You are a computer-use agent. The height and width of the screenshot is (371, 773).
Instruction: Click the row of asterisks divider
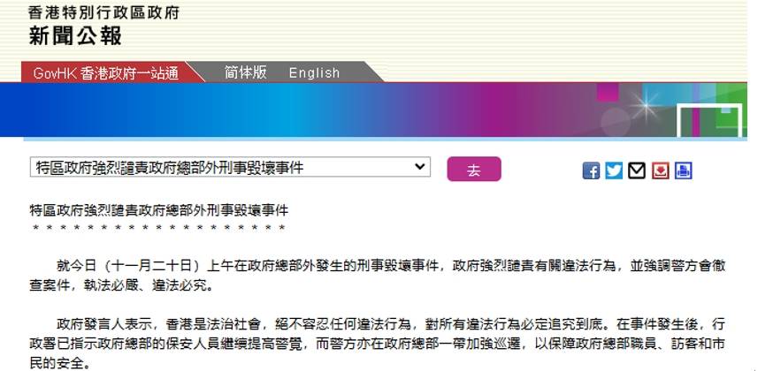pyautogui.click(x=158, y=228)
